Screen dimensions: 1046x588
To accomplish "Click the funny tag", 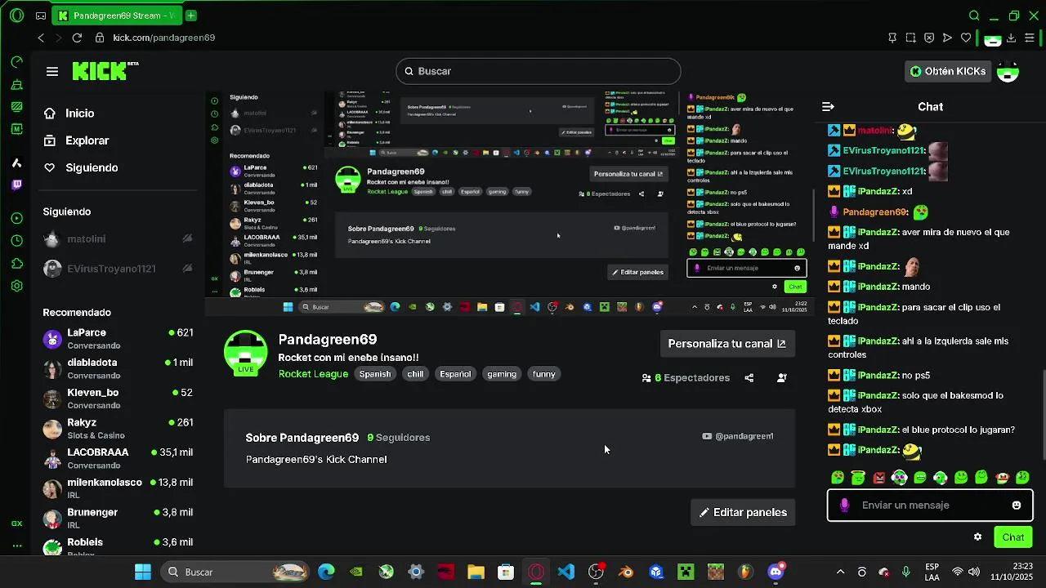I will [544, 374].
